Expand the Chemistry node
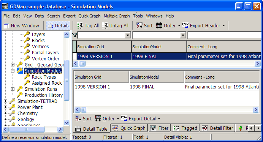The image size is (263, 142). pos(6,113)
